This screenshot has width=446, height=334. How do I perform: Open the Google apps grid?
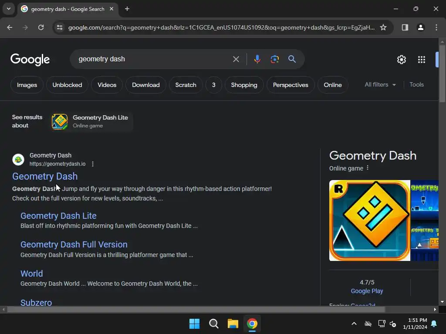[x=422, y=60]
